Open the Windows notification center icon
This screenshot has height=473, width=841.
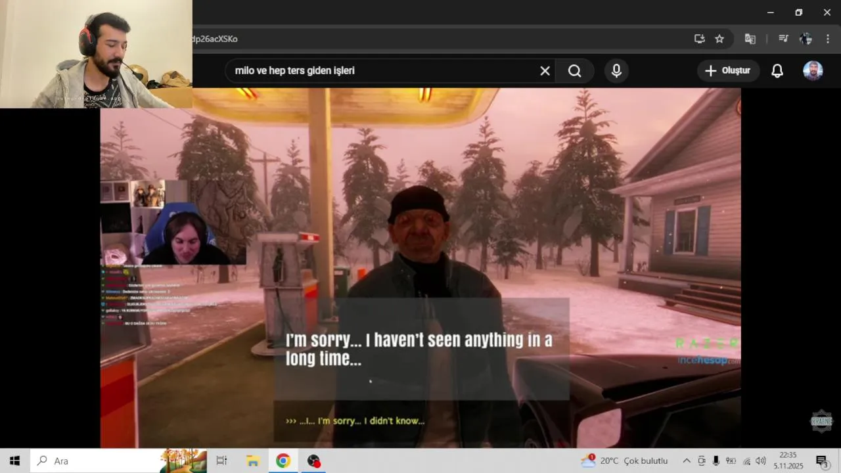point(822,461)
